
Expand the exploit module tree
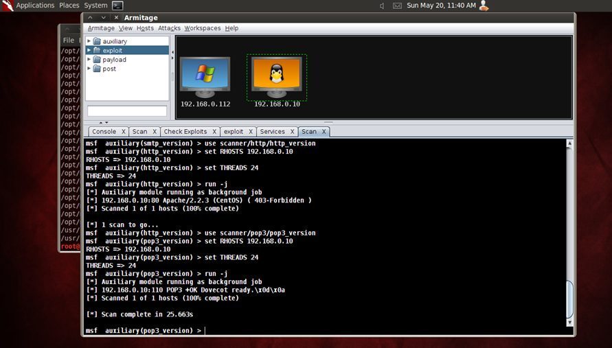point(89,50)
